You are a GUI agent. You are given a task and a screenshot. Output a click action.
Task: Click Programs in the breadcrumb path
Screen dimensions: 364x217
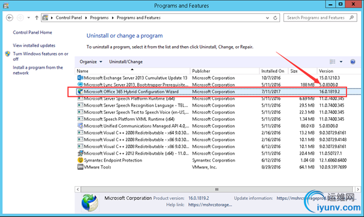99,17
